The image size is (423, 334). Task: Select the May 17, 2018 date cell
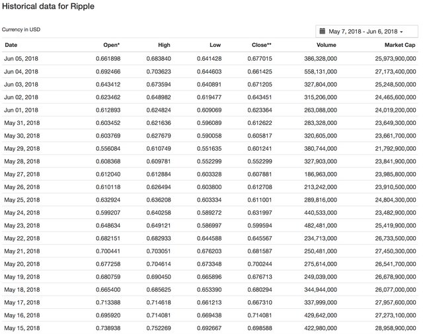coord(22,302)
